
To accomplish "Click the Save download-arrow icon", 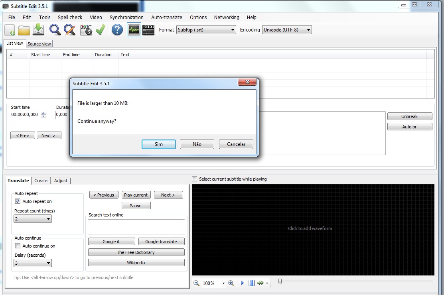I will 38,29.
